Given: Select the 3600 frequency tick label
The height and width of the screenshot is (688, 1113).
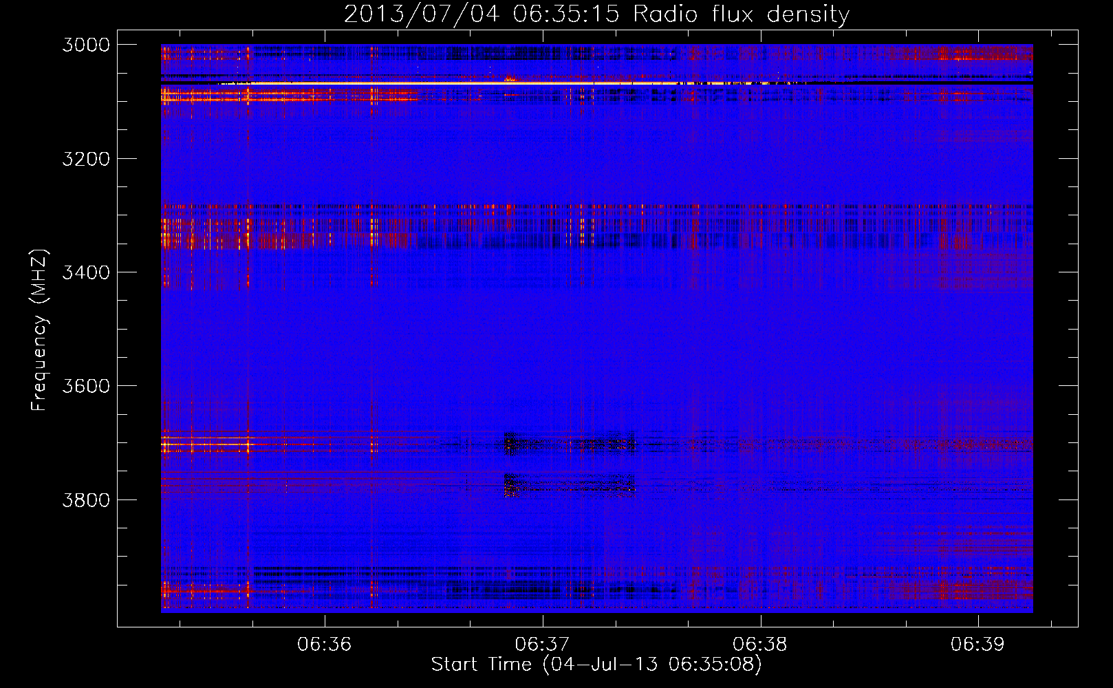Looking at the screenshot, I should [x=86, y=386].
